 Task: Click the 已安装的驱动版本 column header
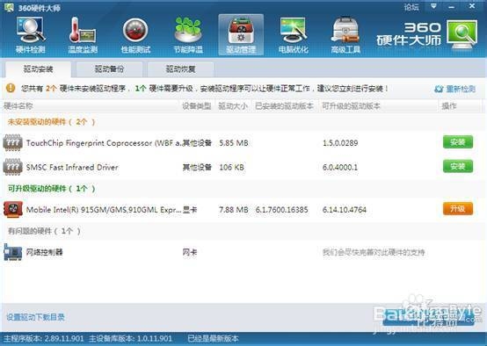tap(284, 106)
